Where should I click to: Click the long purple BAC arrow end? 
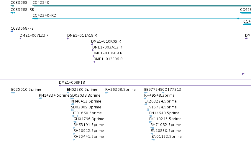point(243,74)
